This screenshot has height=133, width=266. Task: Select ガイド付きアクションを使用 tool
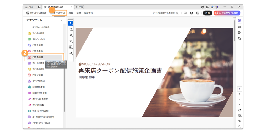pyautogui.click(x=41, y=117)
